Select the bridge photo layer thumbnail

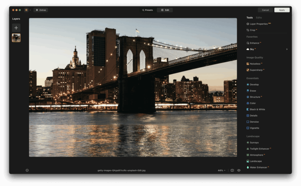pyautogui.click(x=16, y=38)
